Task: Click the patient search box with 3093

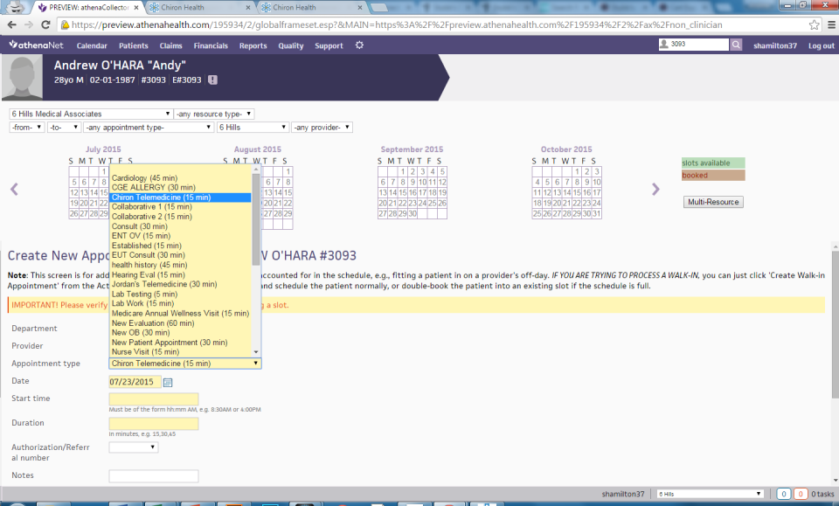Action: tap(693, 45)
